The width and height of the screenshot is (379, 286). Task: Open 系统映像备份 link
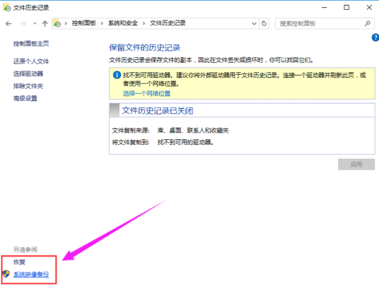click(31, 274)
